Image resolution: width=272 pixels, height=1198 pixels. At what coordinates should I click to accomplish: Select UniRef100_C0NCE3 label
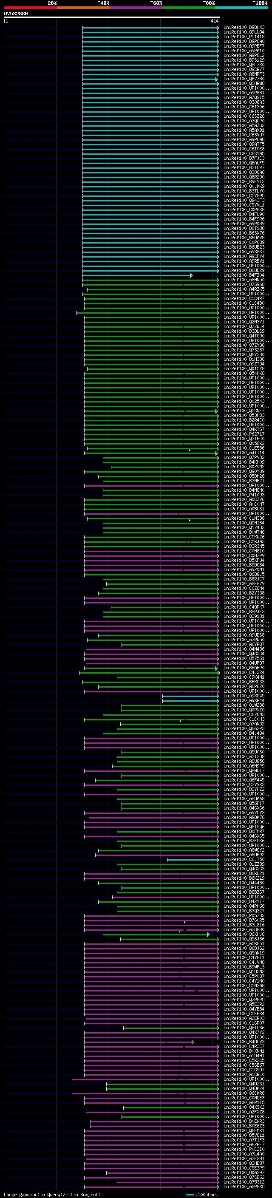pyautogui.click(x=244, y=1098)
